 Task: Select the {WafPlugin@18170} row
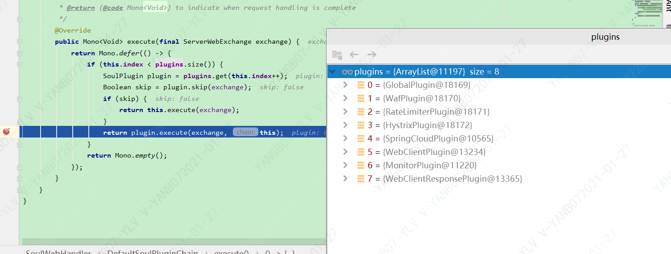499,98
